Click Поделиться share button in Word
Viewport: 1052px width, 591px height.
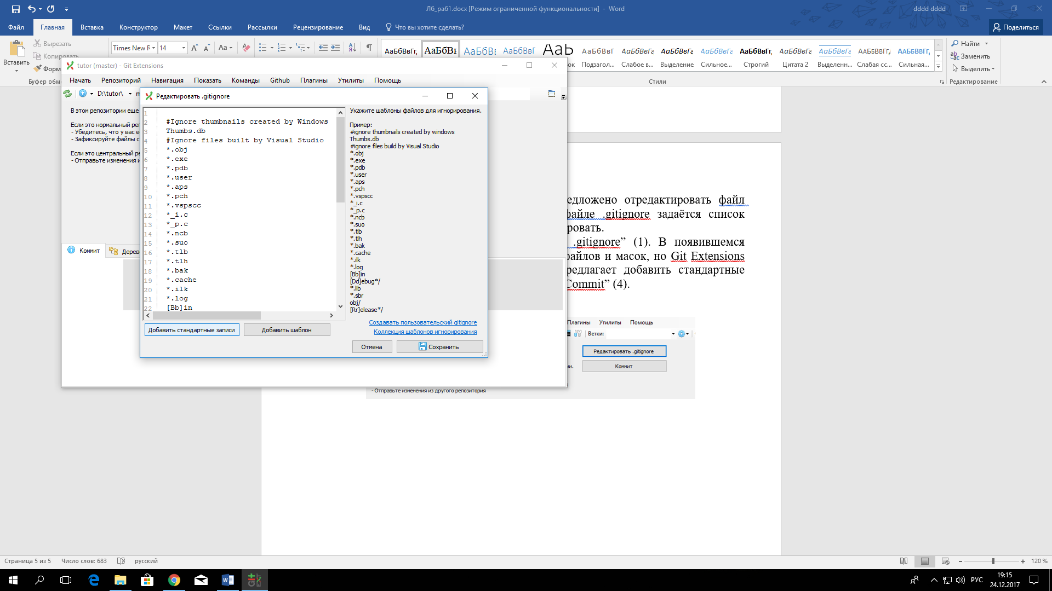[1016, 27]
